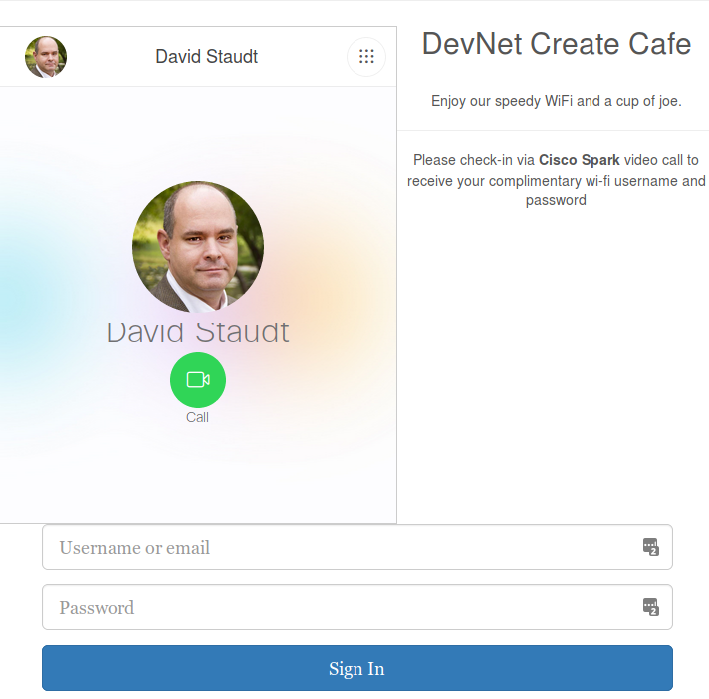Click the large David Staudt name below photo
The width and height of the screenshot is (709, 699).
tap(197, 333)
